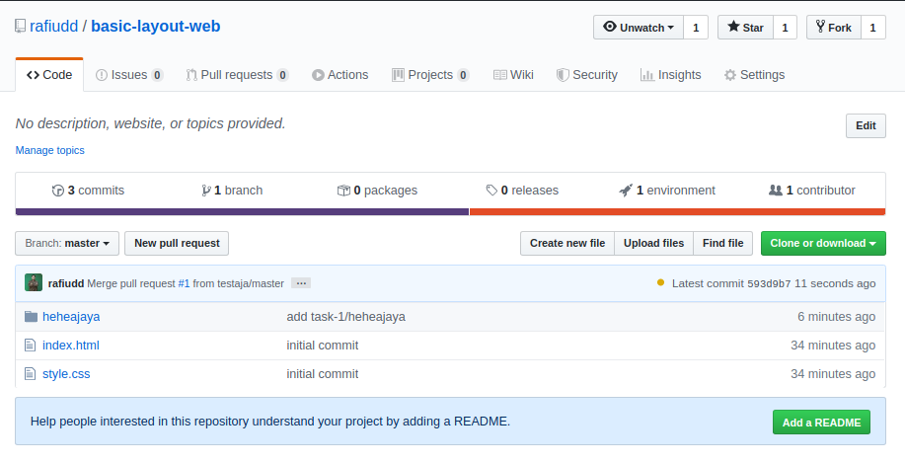Click the index.html file icon
The height and width of the screenshot is (463, 905).
(x=30, y=346)
